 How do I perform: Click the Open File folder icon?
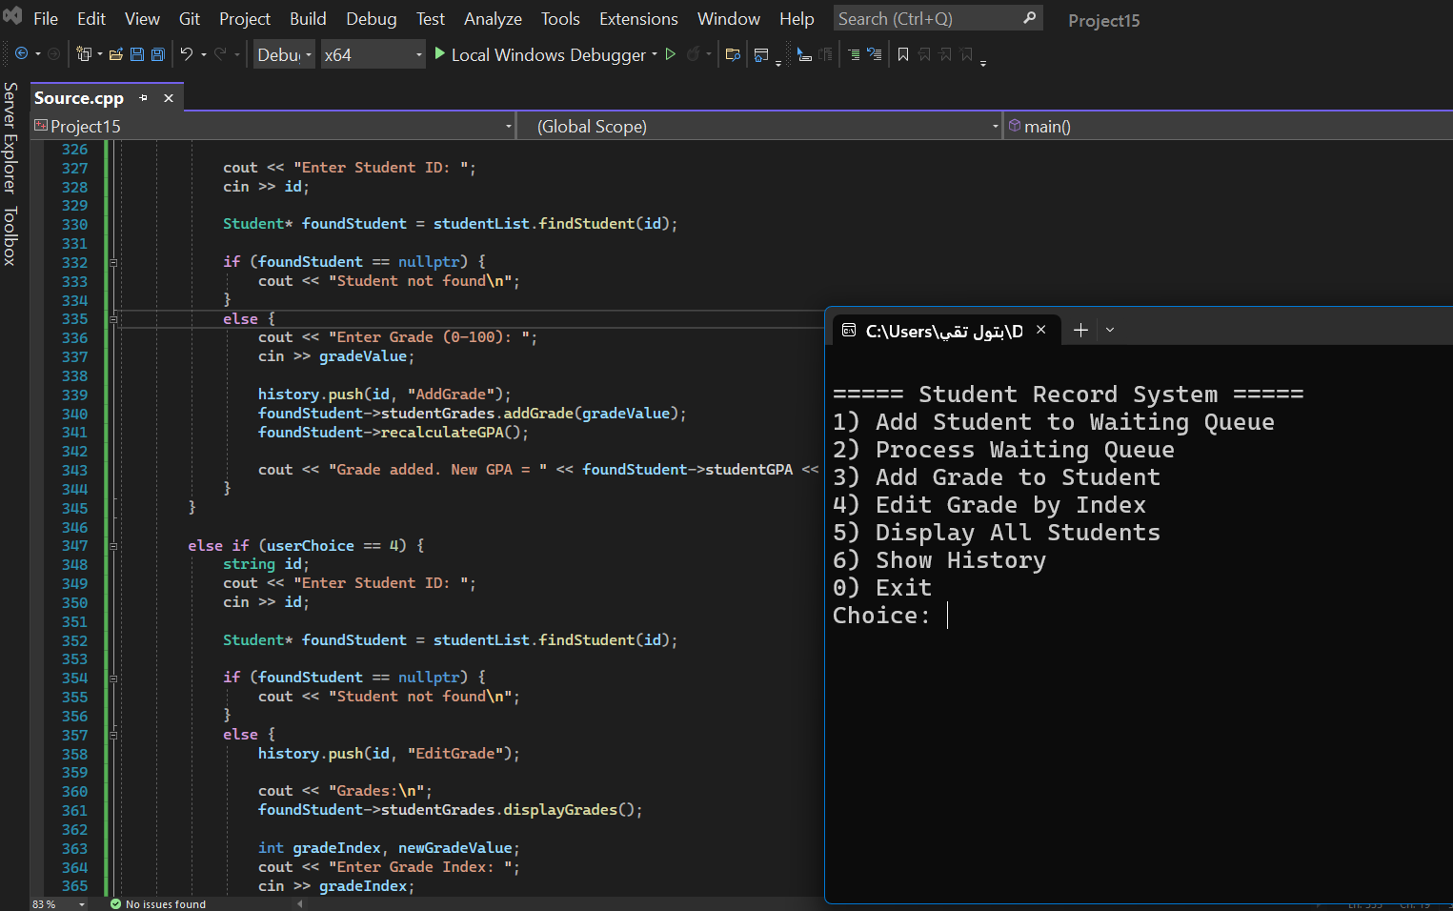coord(116,54)
